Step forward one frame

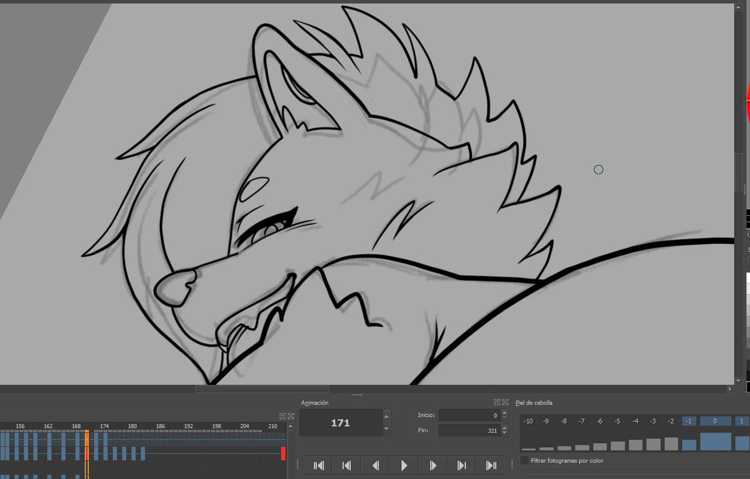(x=433, y=465)
